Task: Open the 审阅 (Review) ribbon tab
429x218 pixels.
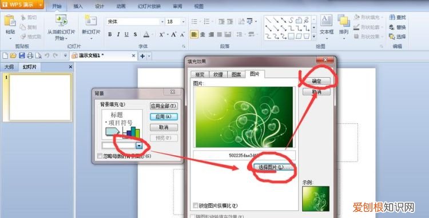Action: click(x=177, y=6)
